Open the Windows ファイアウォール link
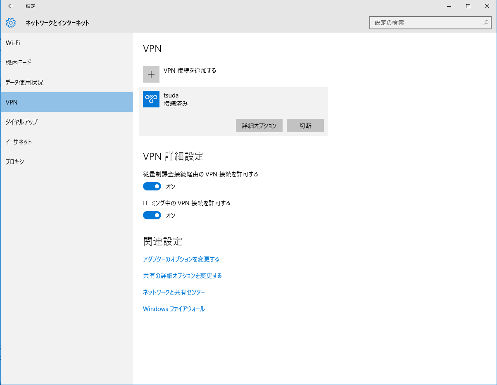The image size is (497, 385). point(174,309)
